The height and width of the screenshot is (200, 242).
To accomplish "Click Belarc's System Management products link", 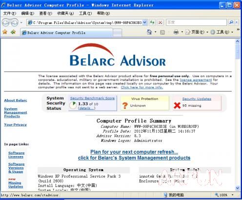I will click(134, 158).
